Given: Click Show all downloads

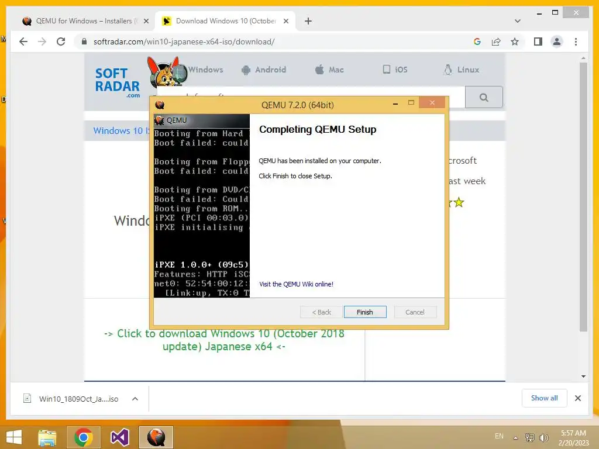Looking at the screenshot, I should click(545, 398).
